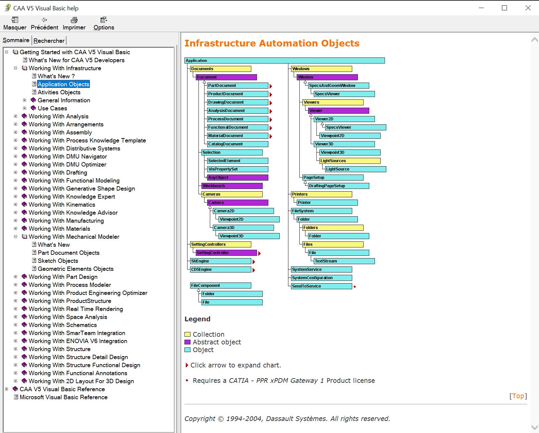This screenshot has height=433, width=539.
Task: Switch to the Sommaire tab
Action: point(16,40)
